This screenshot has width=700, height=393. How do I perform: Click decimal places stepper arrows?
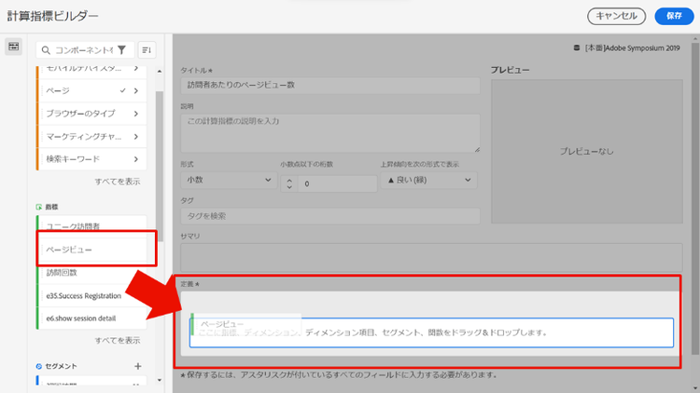coord(288,183)
